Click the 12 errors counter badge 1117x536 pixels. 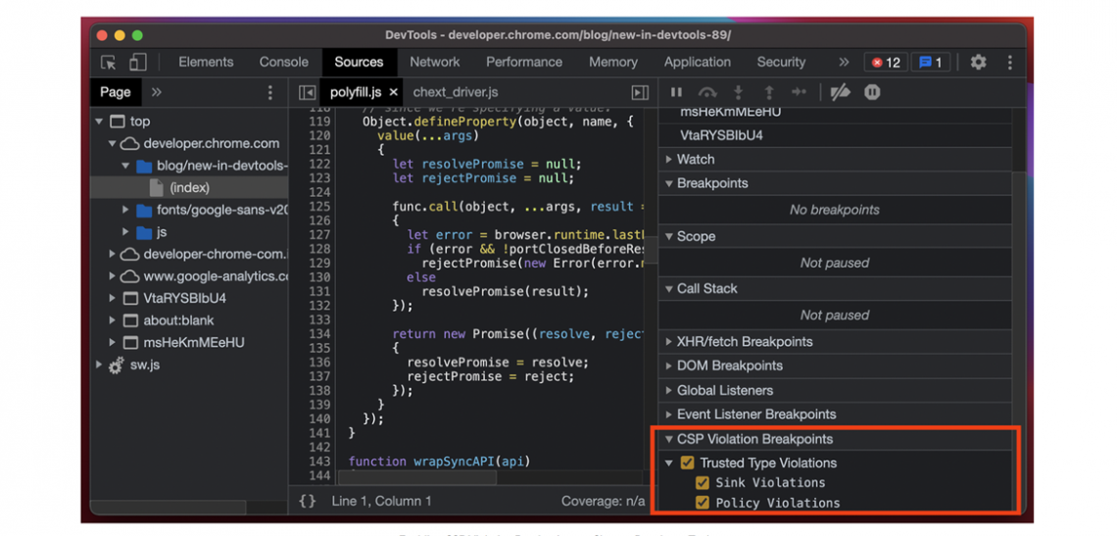[x=886, y=62]
